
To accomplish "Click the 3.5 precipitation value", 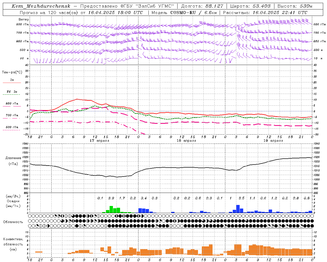I will (x=241, y=198).
